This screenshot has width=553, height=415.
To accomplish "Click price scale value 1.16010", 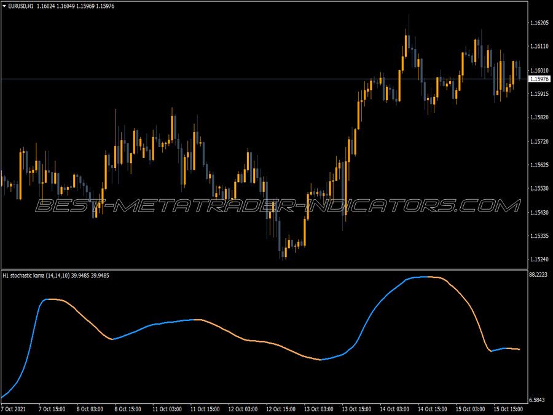I will (539, 71).
